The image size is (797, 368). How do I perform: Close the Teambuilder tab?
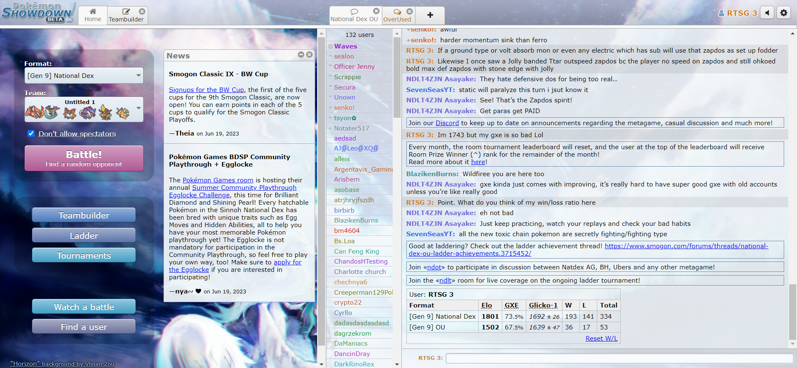[142, 12]
